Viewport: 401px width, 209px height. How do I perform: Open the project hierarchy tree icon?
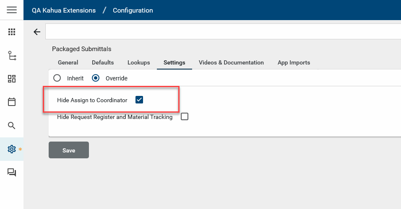[12, 55]
